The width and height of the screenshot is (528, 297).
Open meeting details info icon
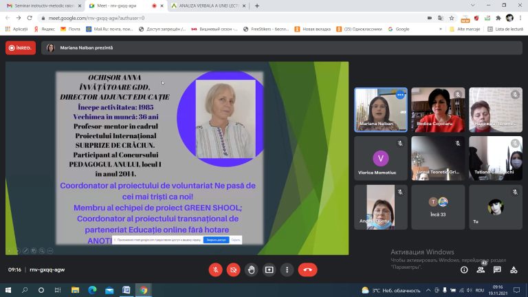tap(464, 269)
